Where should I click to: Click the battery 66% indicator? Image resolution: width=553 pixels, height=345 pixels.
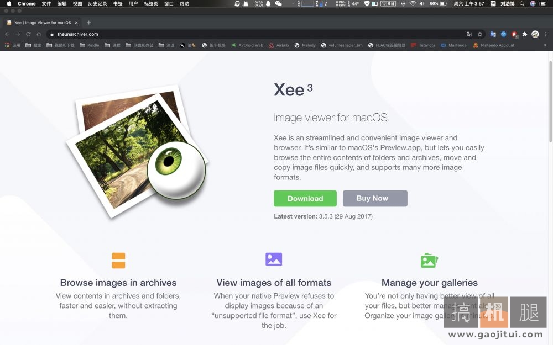439,3
